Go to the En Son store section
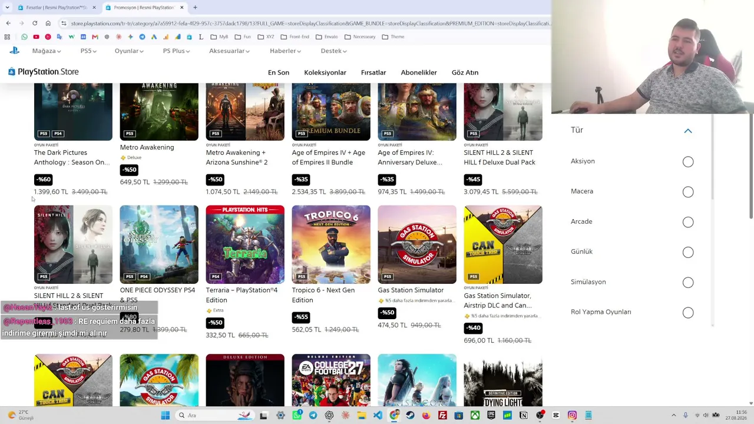Image resolution: width=754 pixels, height=424 pixels. (x=279, y=72)
